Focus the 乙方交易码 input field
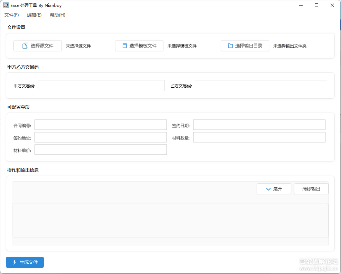The height and width of the screenshot is (274, 341). (261, 86)
